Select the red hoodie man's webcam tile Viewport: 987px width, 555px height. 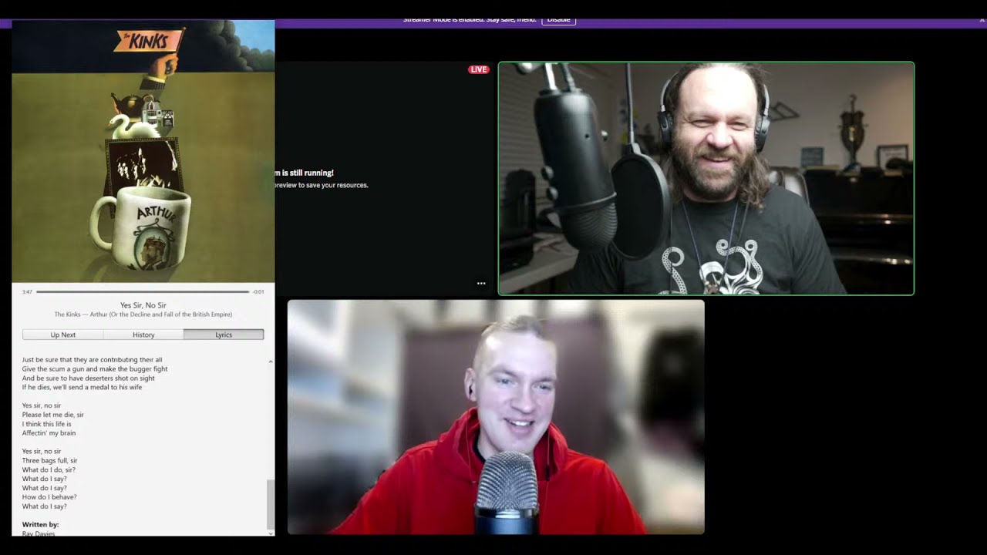pyautogui.click(x=496, y=417)
